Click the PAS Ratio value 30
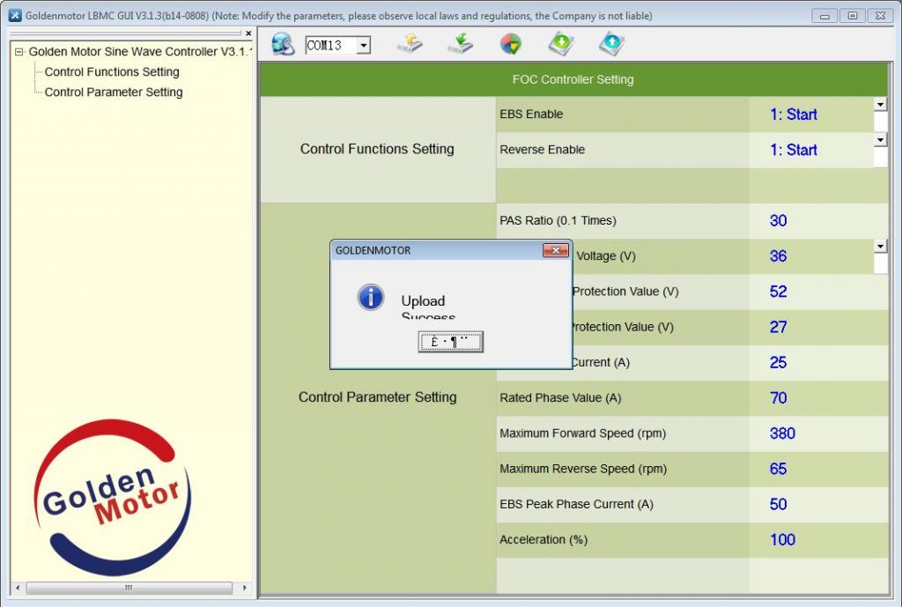 pos(778,221)
